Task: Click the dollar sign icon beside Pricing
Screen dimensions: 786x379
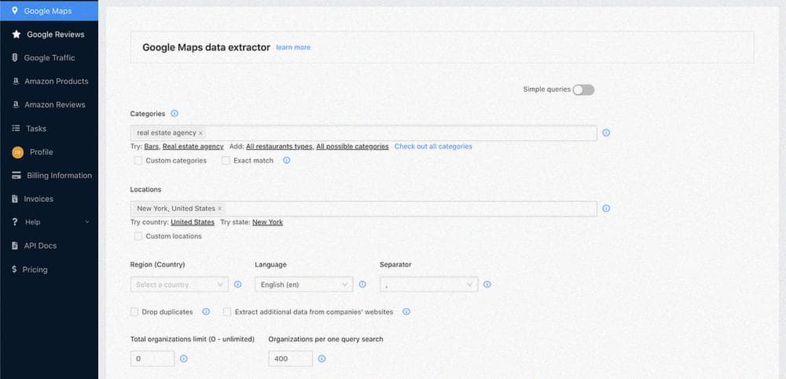Action: tap(14, 269)
